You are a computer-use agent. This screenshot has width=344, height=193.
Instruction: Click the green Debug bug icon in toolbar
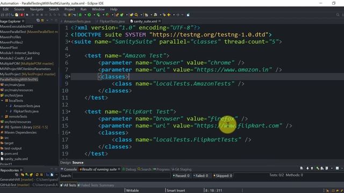click(80, 15)
